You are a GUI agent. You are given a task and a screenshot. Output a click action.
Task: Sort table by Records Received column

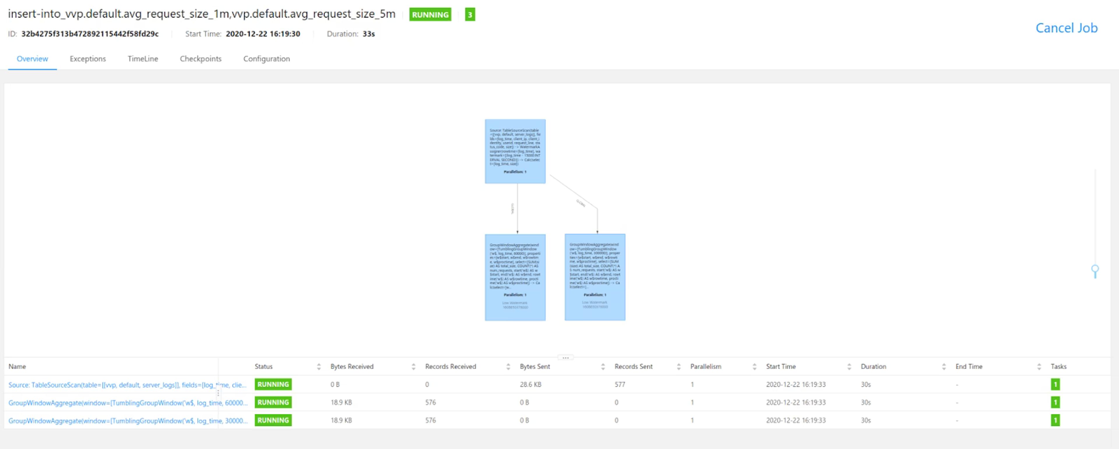(x=508, y=367)
